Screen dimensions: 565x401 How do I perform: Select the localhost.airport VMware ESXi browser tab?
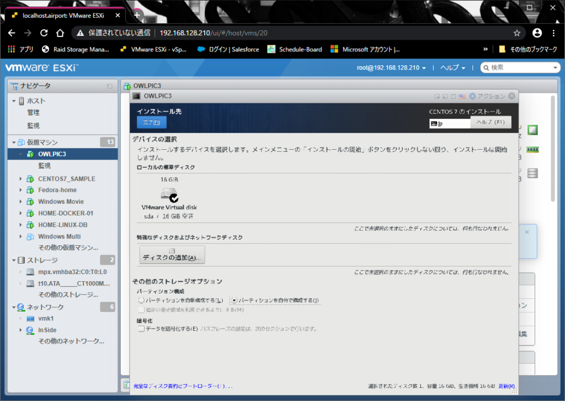[65, 15]
